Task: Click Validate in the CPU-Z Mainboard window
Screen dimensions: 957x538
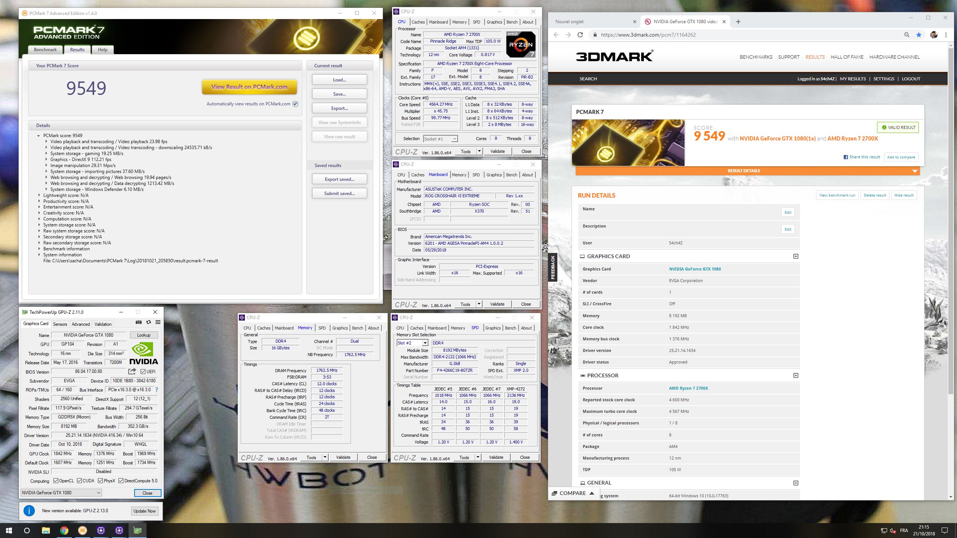Action: tap(497, 304)
